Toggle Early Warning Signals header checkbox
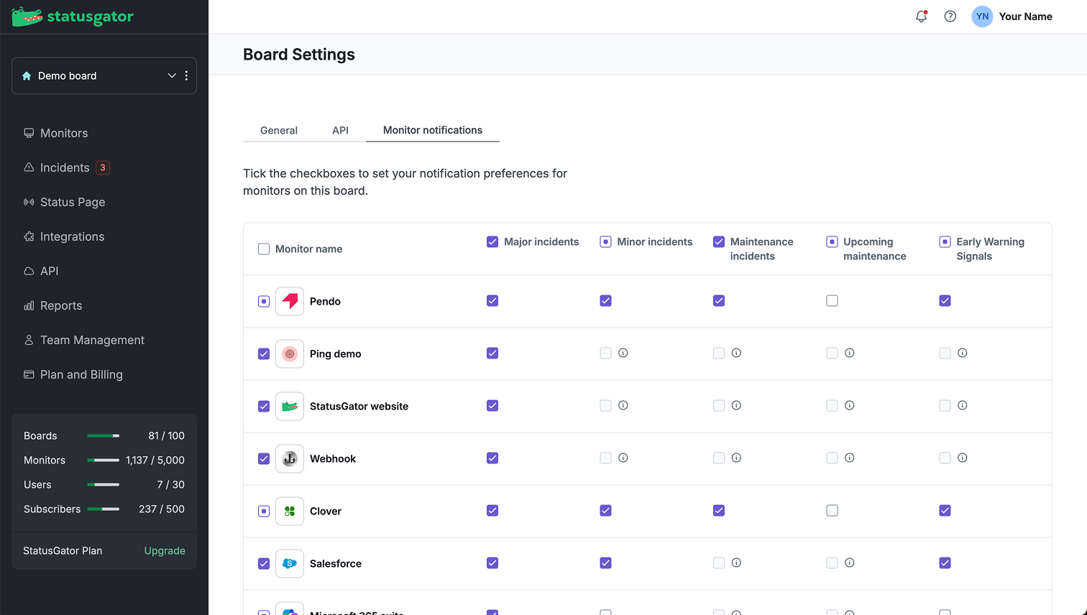 [x=945, y=241]
